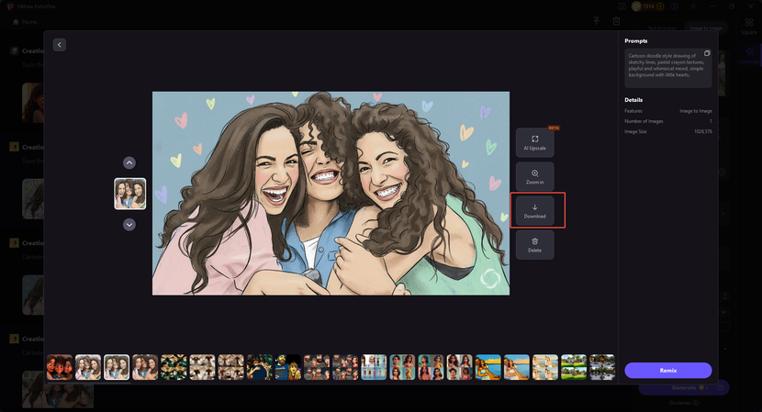
Task: Click the trash icon in the background toolbar
Action: coord(616,21)
